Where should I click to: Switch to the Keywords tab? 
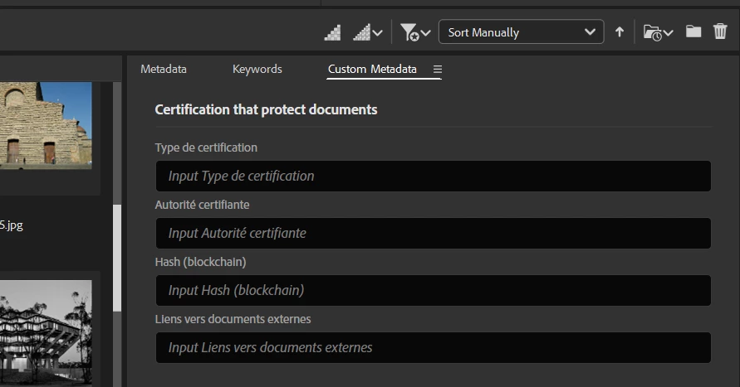click(x=257, y=70)
